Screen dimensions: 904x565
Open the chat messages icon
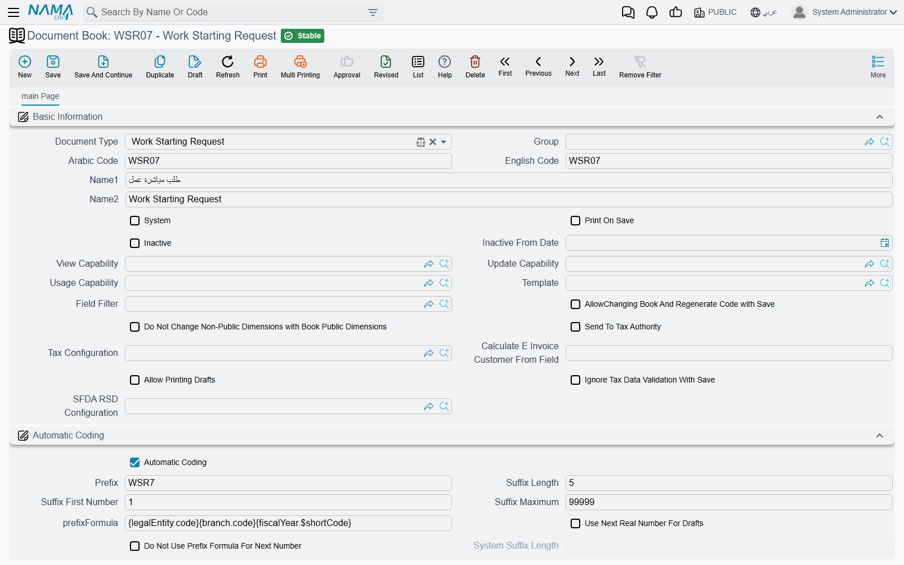pyautogui.click(x=628, y=12)
